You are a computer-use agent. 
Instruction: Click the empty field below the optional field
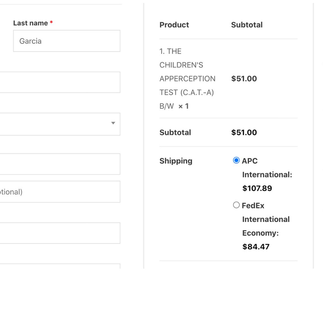(x=60, y=233)
